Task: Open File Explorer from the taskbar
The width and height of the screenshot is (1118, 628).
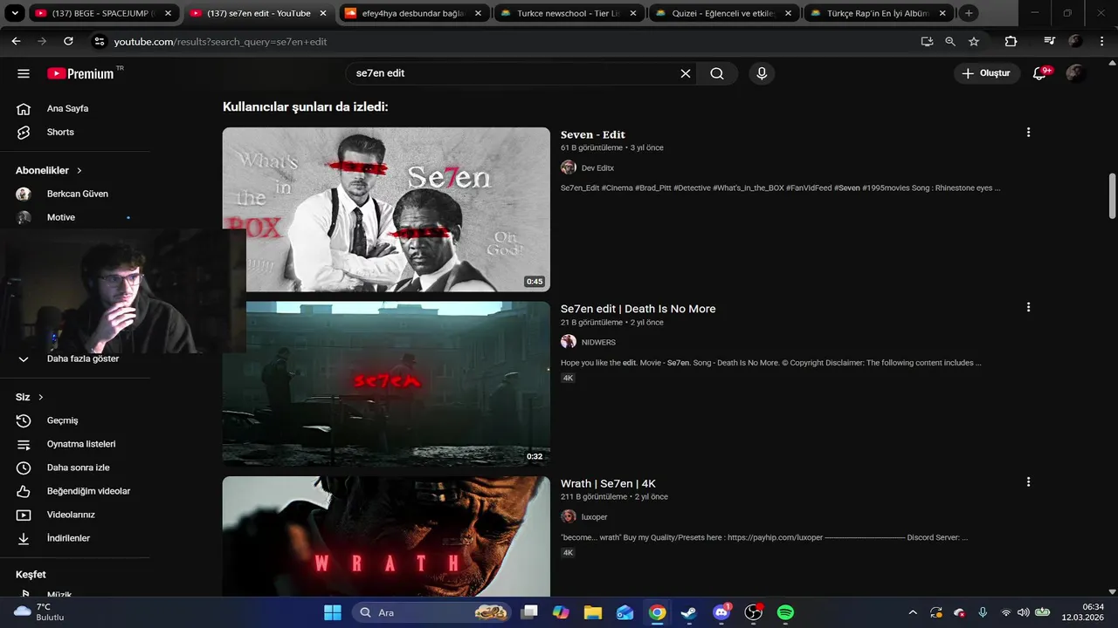Action: tap(593, 612)
